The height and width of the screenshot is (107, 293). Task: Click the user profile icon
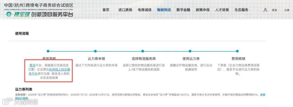(265, 10)
